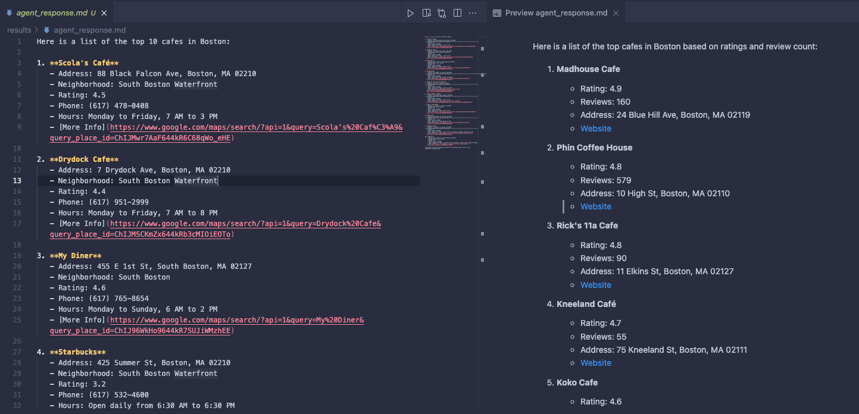
Task: Close the Preview agent_response.md tab
Action: [x=616, y=12]
